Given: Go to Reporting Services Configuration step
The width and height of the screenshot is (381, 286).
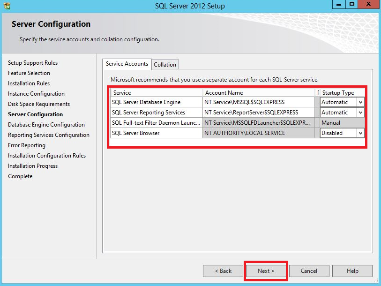Looking at the screenshot, I should (x=49, y=135).
